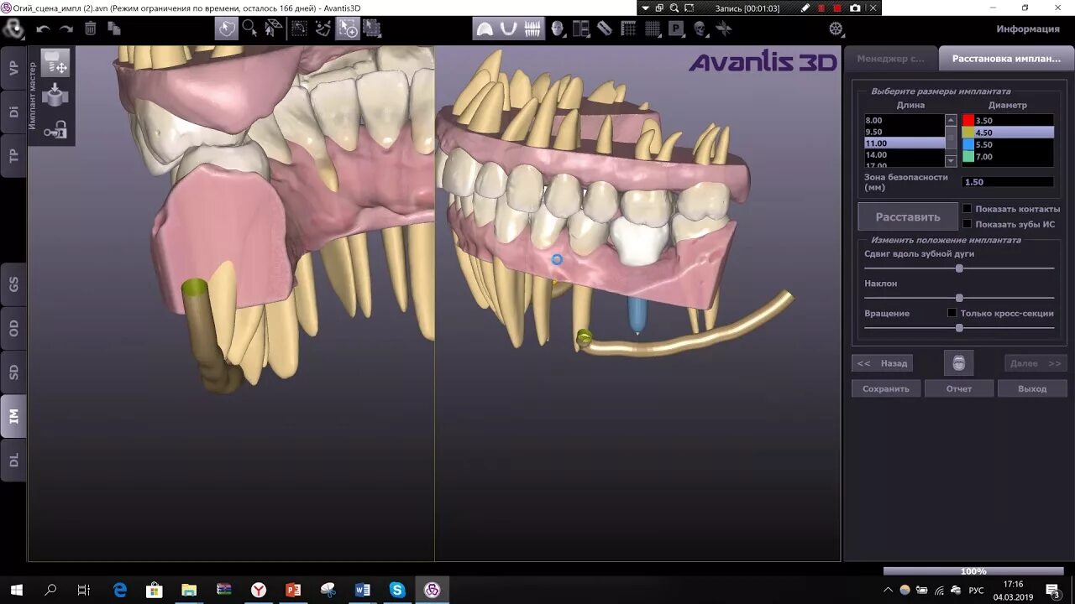
Task: Click the copy objects icon
Action: (x=114, y=29)
